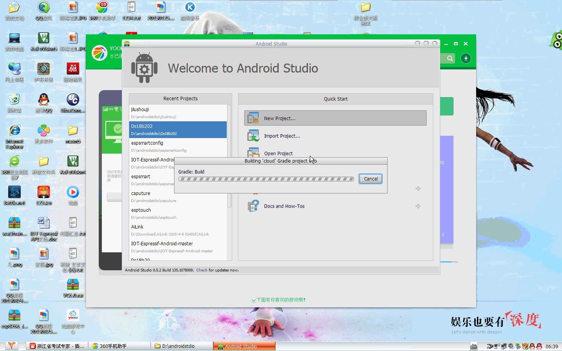This screenshot has width=562, height=351.
Task: Select recent project Ds18b202
Action: coord(178,129)
